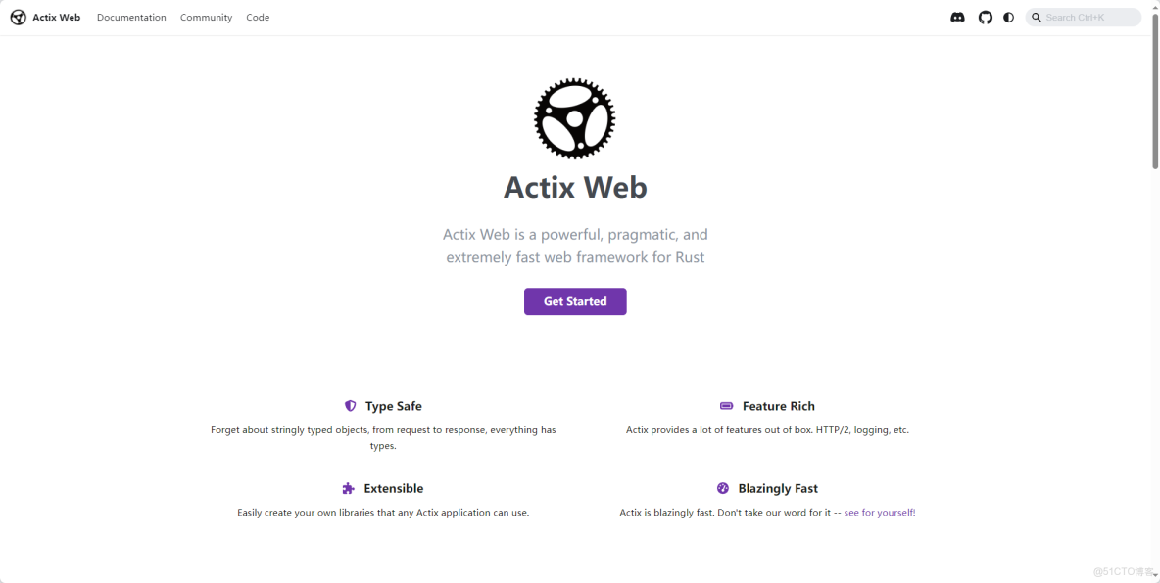The width and height of the screenshot is (1160, 583).
Task: Click the 'Type Safe' heading text
Action: tap(394, 405)
